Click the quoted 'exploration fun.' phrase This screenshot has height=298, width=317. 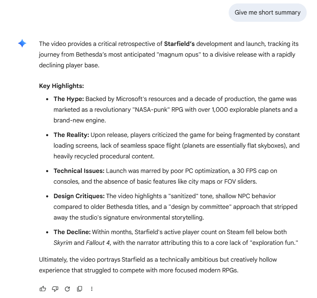[x=274, y=243]
